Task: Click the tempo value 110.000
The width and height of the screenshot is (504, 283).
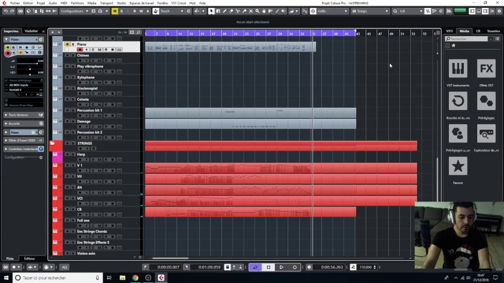Action: point(365,267)
